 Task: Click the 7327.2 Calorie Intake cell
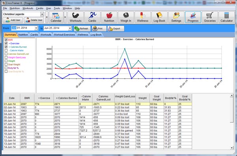[x=85, y=130]
